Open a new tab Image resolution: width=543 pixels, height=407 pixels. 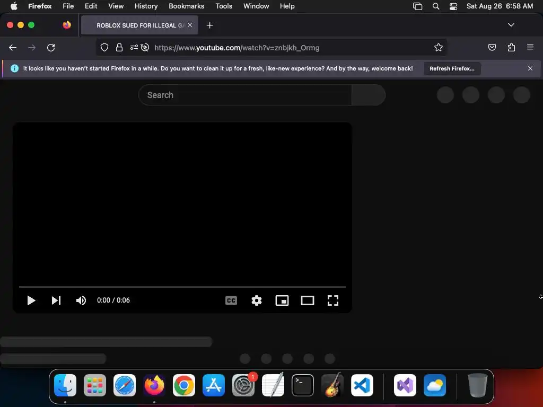(209, 25)
